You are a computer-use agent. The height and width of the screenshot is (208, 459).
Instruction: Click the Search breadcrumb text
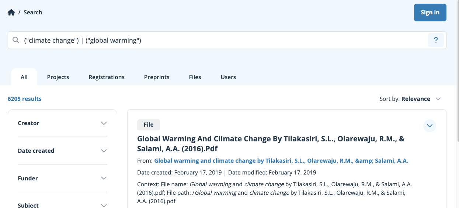pos(33,13)
